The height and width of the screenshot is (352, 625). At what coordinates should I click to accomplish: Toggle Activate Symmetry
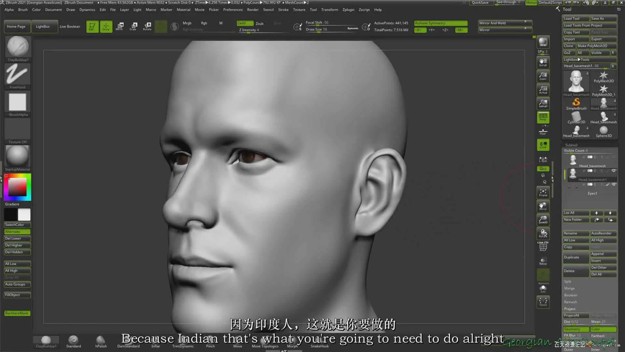440,23
